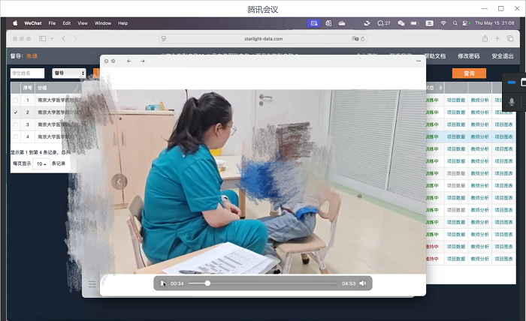
Task: Open Spotlight search in the menu bar
Action: (455, 23)
